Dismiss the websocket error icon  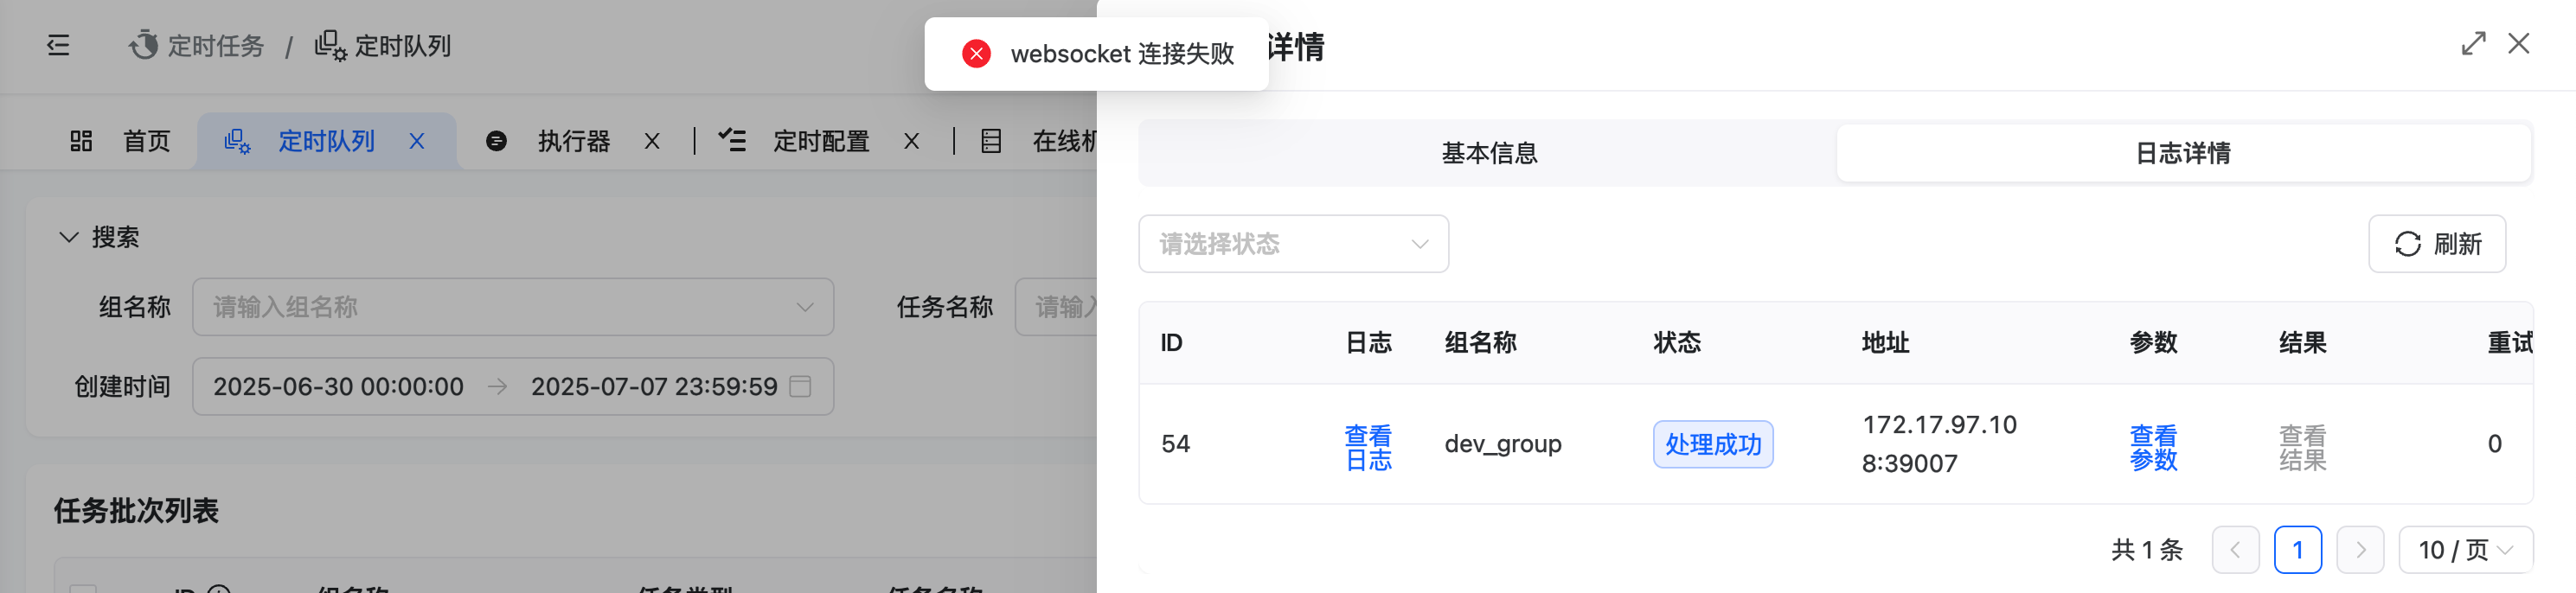point(976,54)
